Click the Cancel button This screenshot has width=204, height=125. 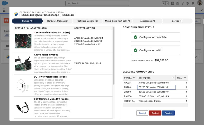(142, 113)
